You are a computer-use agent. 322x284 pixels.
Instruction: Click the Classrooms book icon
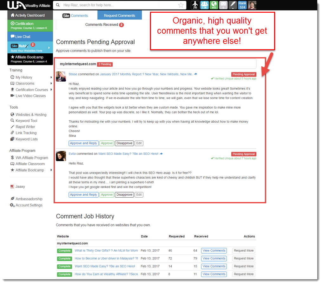point(12,83)
